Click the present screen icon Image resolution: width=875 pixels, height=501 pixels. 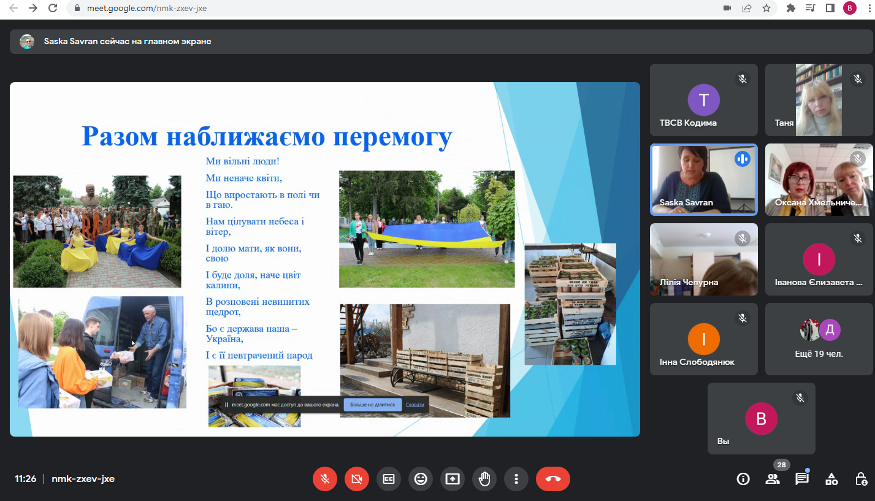tap(453, 479)
